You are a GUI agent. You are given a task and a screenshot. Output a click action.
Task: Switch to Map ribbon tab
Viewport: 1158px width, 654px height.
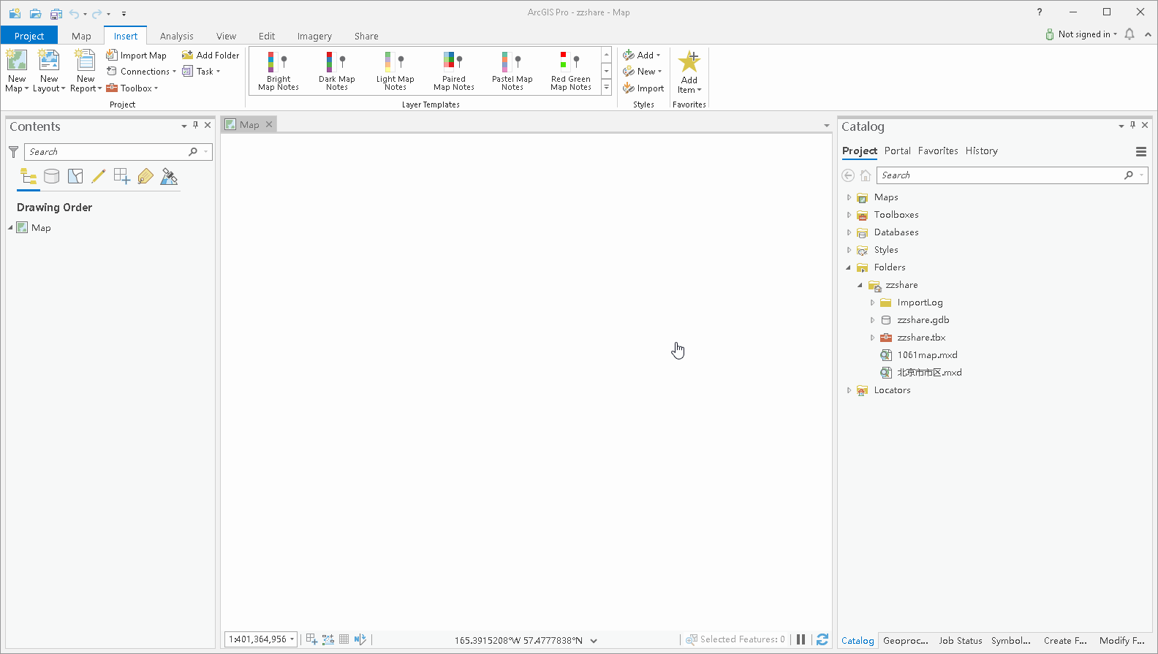point(81,36)
